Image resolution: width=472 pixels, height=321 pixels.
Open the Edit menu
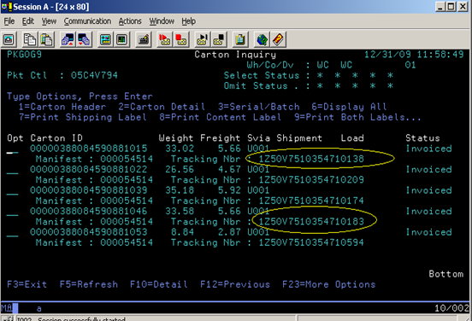tap(27, 21)
